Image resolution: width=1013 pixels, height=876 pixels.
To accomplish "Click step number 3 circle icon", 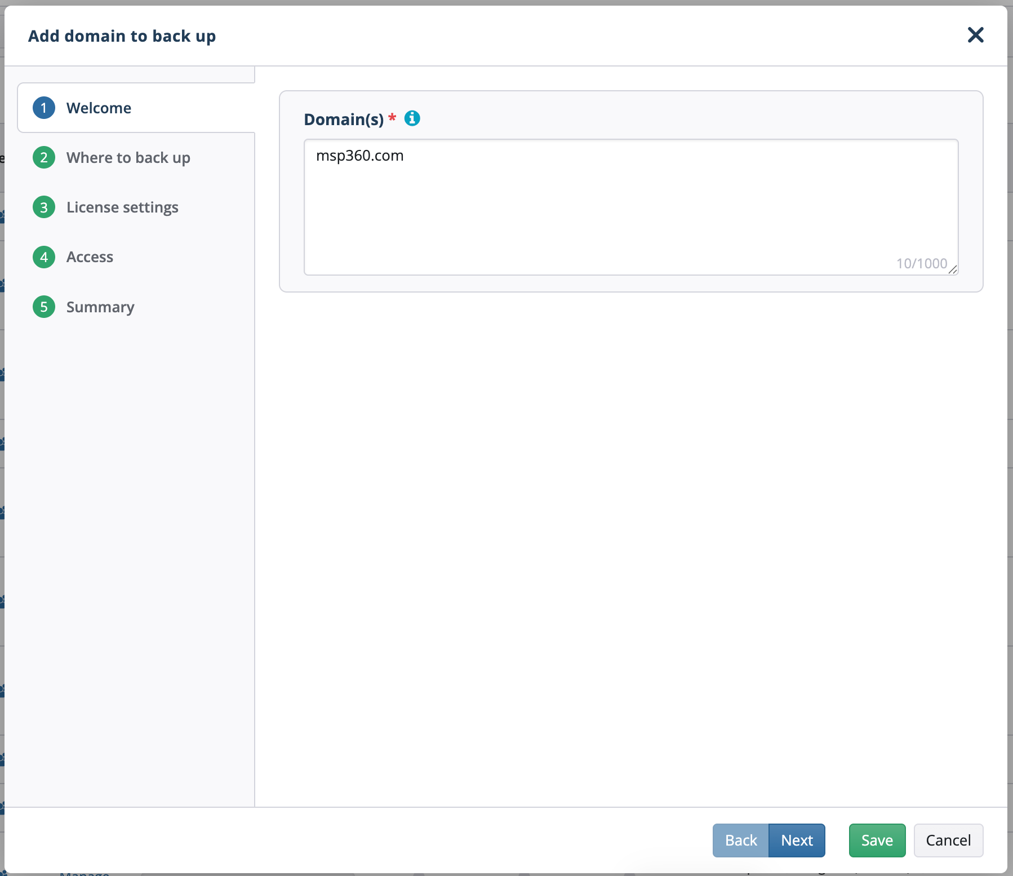I will click(44, 207).
